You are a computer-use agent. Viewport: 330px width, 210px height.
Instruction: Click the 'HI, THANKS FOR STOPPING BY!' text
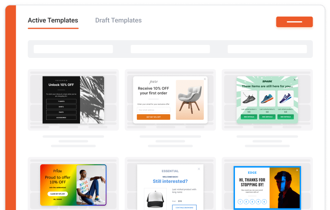click(x=252, y=182)
